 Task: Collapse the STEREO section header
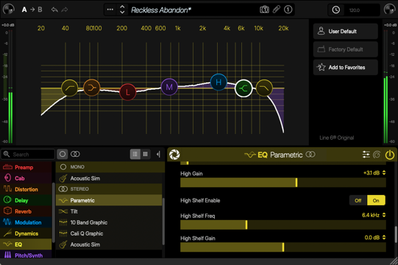point(109,189)
